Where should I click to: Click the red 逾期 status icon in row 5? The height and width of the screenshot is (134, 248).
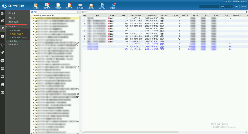(x=109, y=28)
